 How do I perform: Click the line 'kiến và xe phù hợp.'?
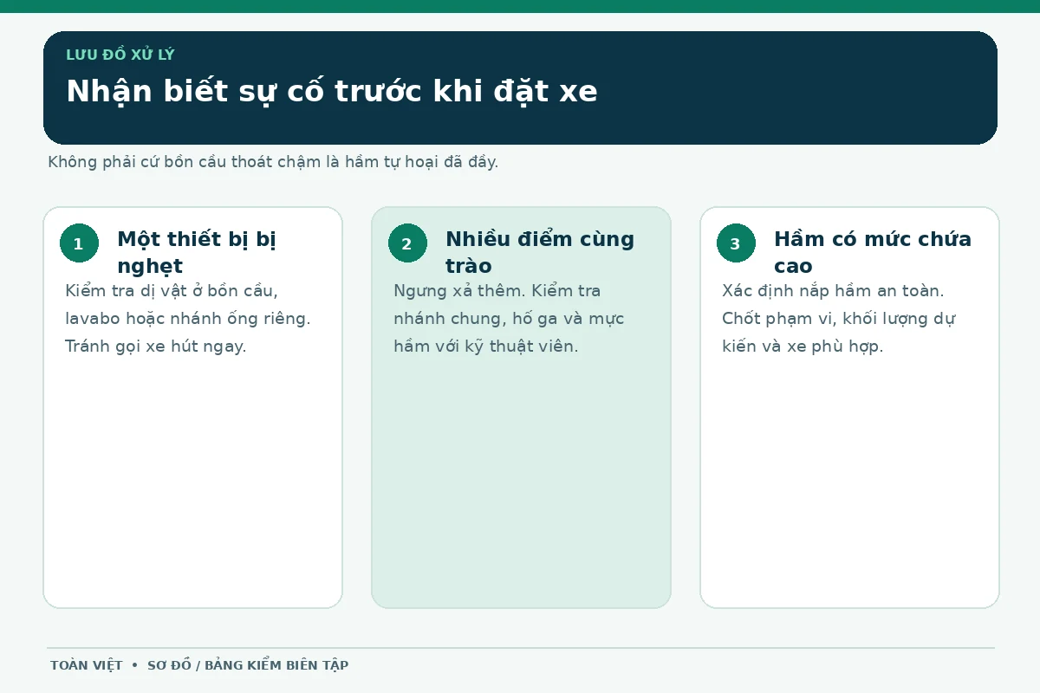803,346
